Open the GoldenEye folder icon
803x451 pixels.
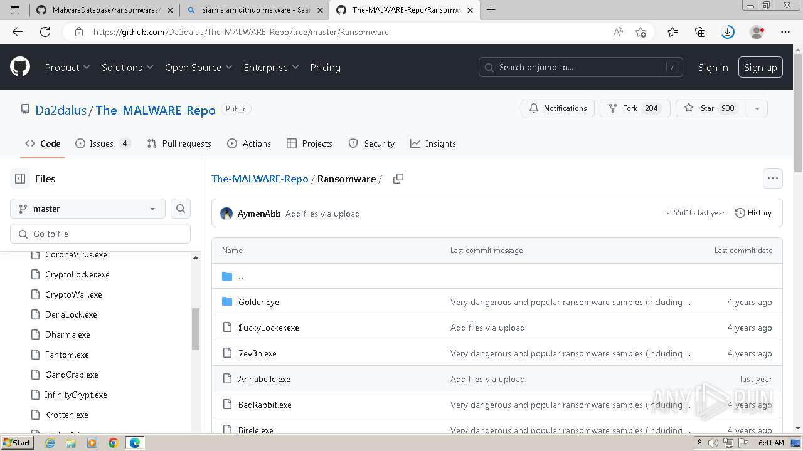(227, 302)
